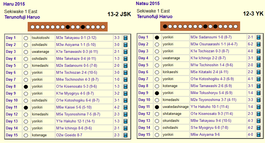Open video icon for Haru Day 8 bout

click(126, 87)
